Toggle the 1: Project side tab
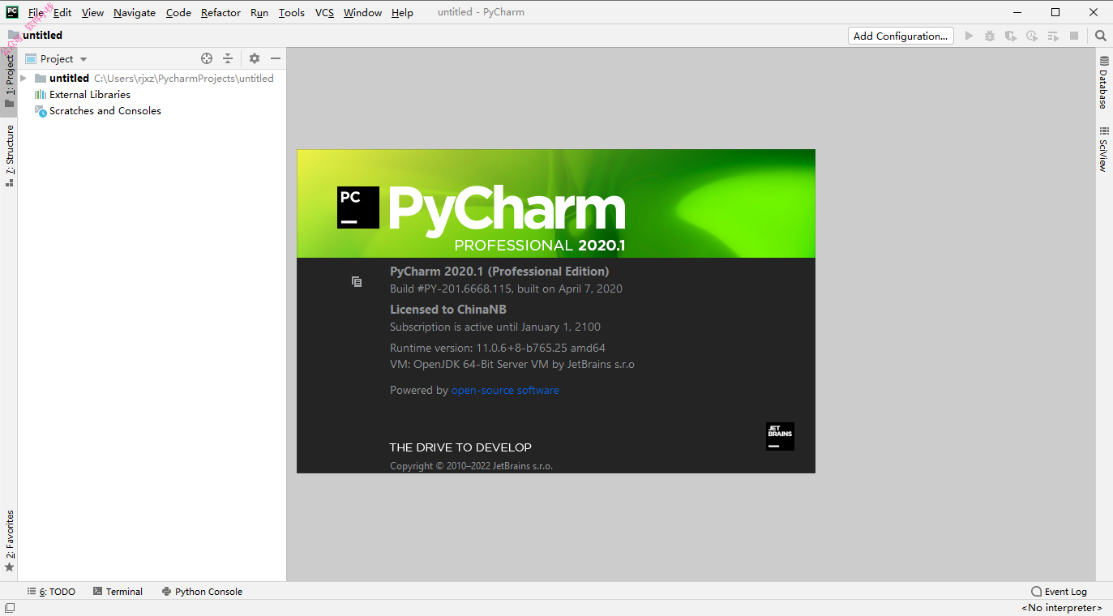Viewport: 1113px width, 616px height. [x=9, y=81]
